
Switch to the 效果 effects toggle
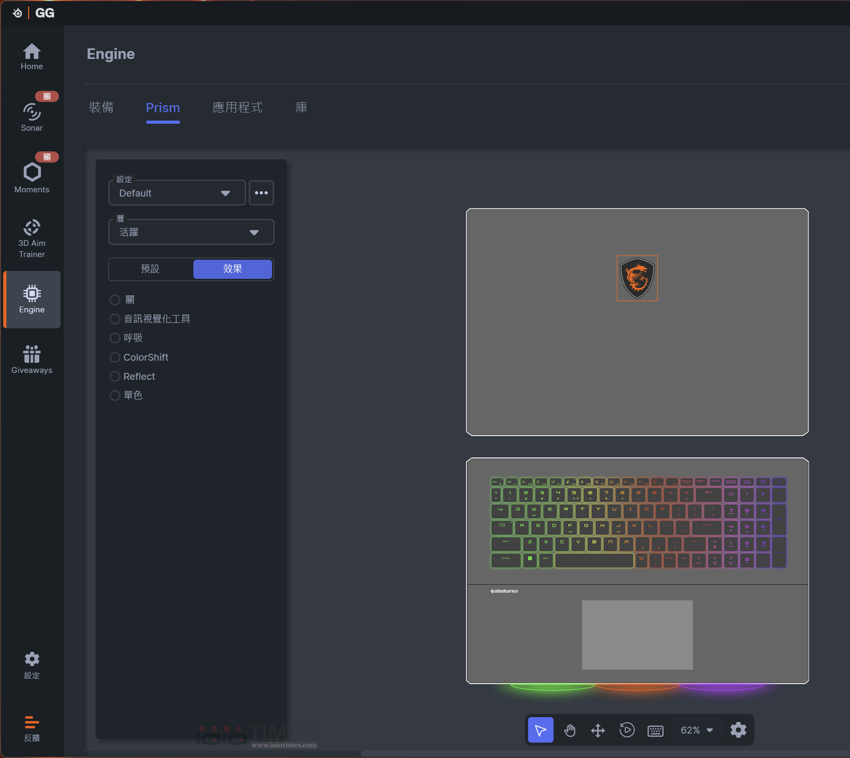coord(233,269)
